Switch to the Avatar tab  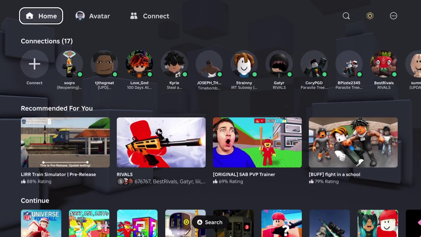tap(93, 16)
